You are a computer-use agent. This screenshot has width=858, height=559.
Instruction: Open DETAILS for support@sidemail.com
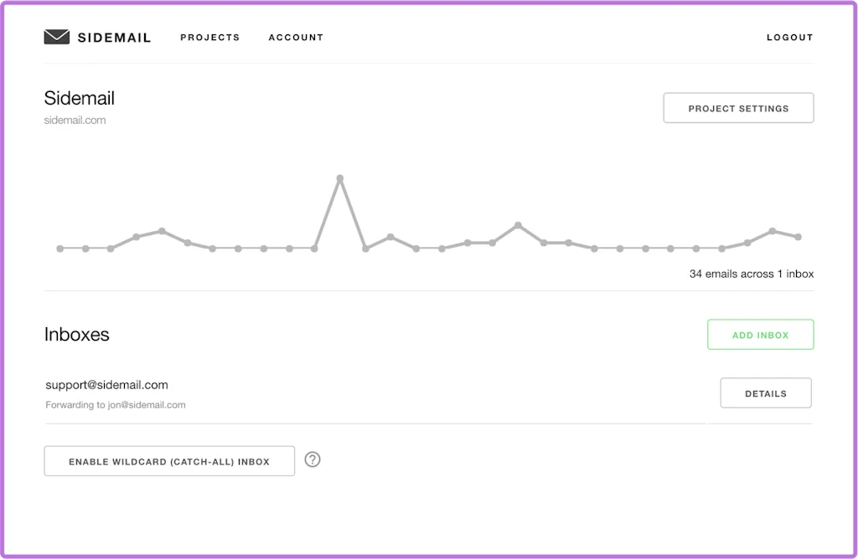coord(765,392)
